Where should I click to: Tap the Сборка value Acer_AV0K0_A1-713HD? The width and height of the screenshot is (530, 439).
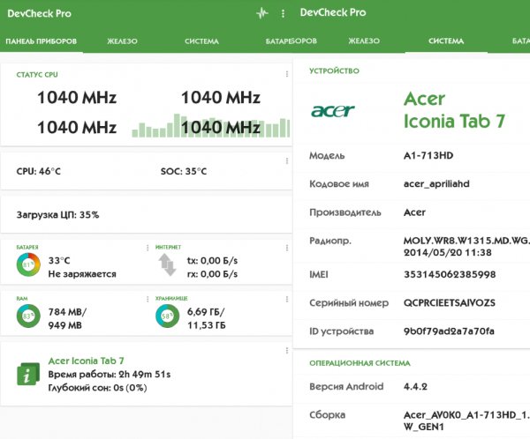point(466,420)
